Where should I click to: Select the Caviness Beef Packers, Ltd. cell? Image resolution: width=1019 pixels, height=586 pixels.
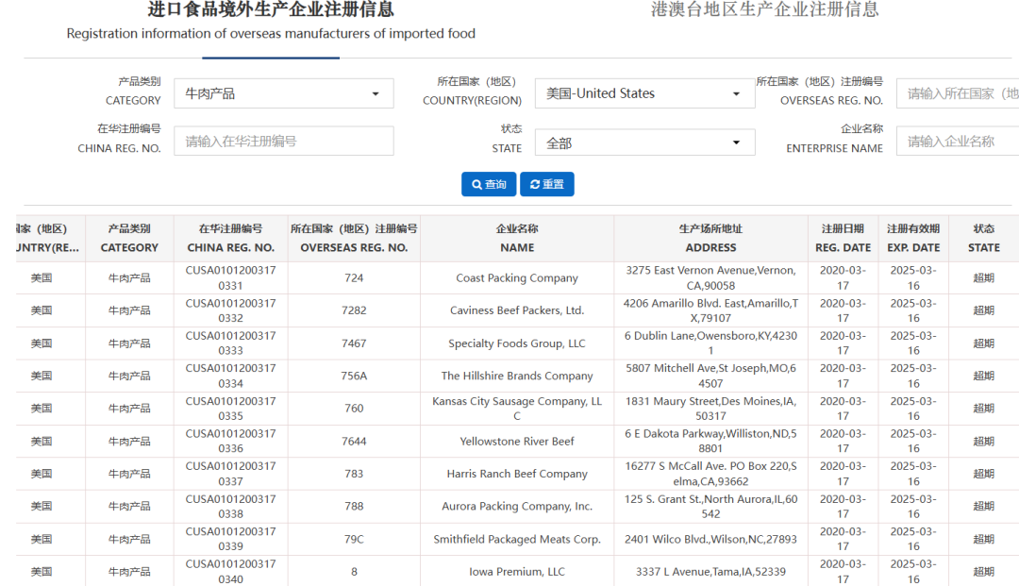point(517,310)
